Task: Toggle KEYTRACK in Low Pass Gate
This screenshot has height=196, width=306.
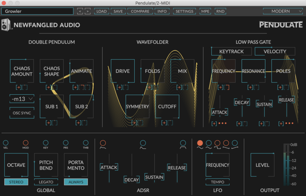Action: 231,51
